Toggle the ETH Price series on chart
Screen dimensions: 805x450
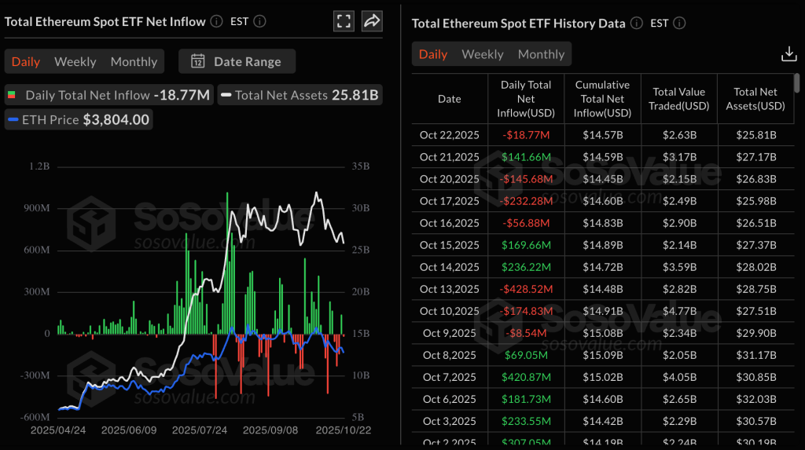click(79, 119)
